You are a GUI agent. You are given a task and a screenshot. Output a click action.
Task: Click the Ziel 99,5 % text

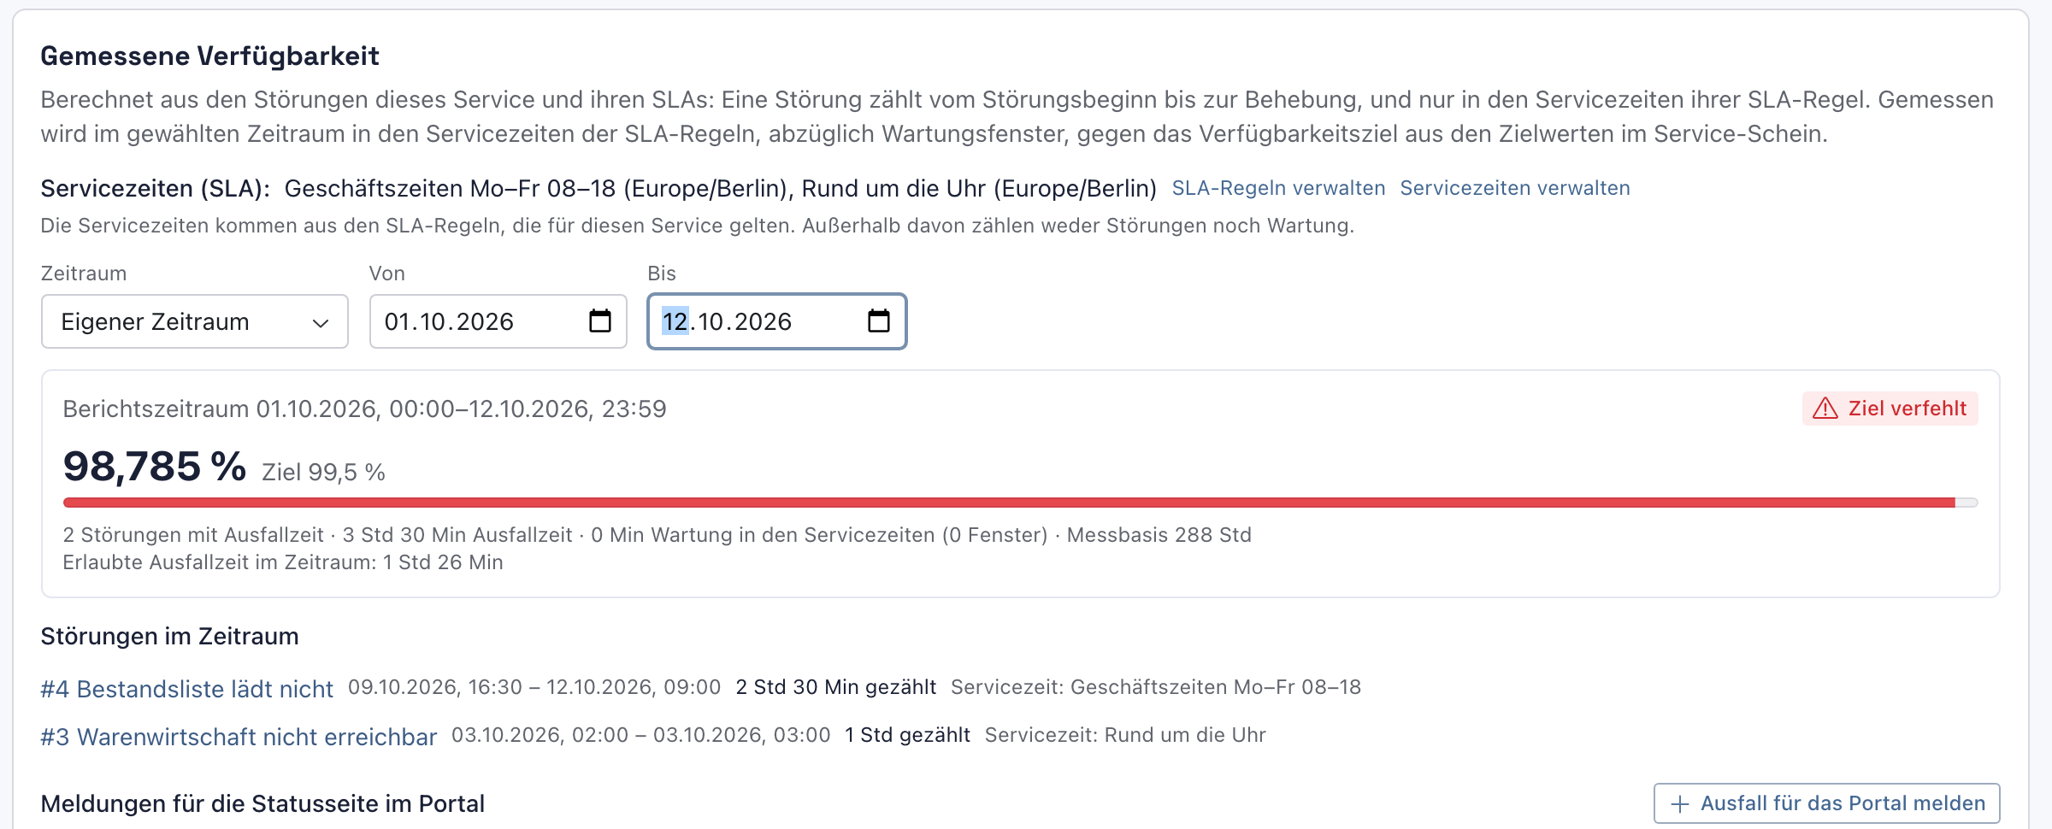point(323,473)
